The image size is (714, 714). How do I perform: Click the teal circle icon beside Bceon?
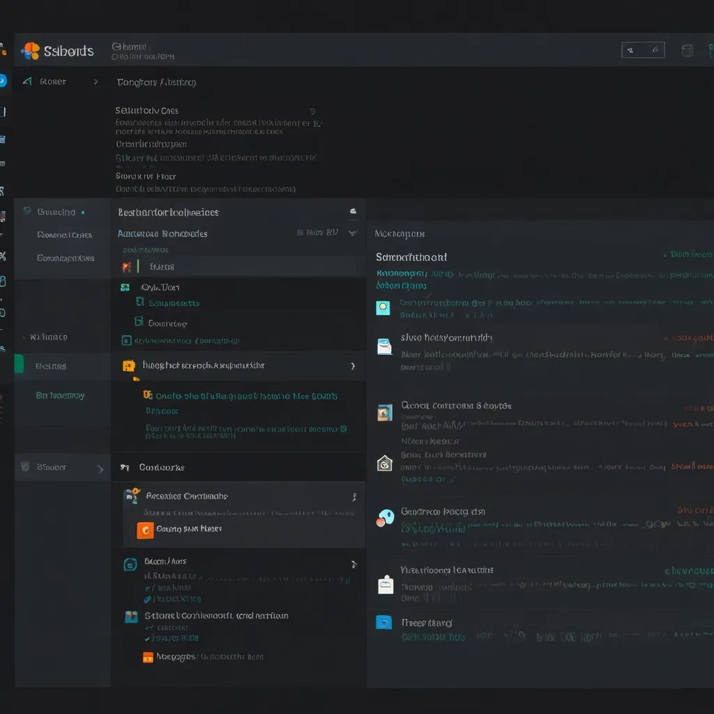130,565
